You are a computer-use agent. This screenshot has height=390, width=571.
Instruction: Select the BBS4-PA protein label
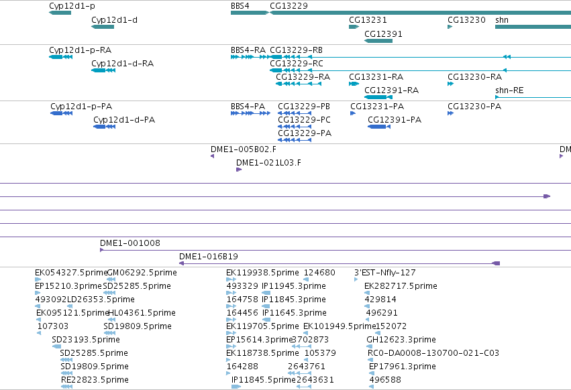(248, 107)
